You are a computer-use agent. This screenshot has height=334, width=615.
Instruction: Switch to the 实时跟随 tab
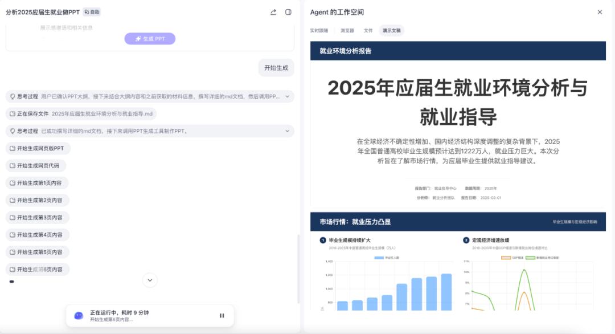pos(319,31)
